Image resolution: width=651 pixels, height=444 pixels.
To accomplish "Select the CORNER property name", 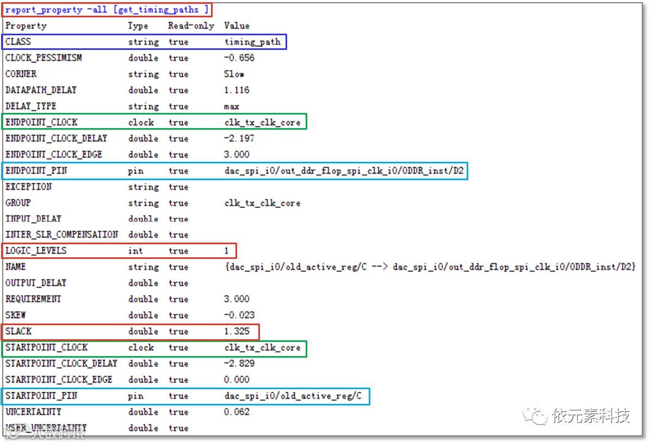I will 21,74.
